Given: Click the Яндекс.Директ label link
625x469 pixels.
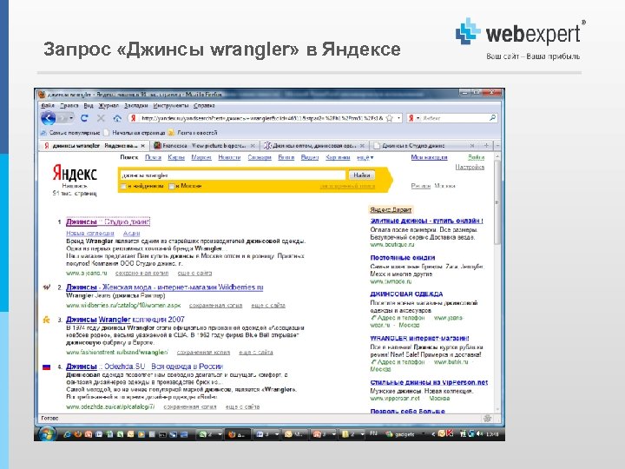Looking at the screenshot, I should pyautogui.click(x=391, y=210).
